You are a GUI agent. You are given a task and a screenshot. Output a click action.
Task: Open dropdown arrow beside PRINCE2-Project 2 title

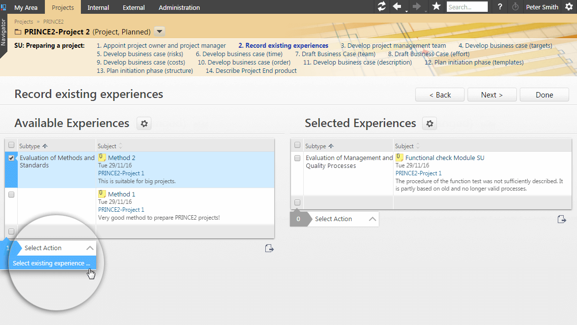pos(159,32)
